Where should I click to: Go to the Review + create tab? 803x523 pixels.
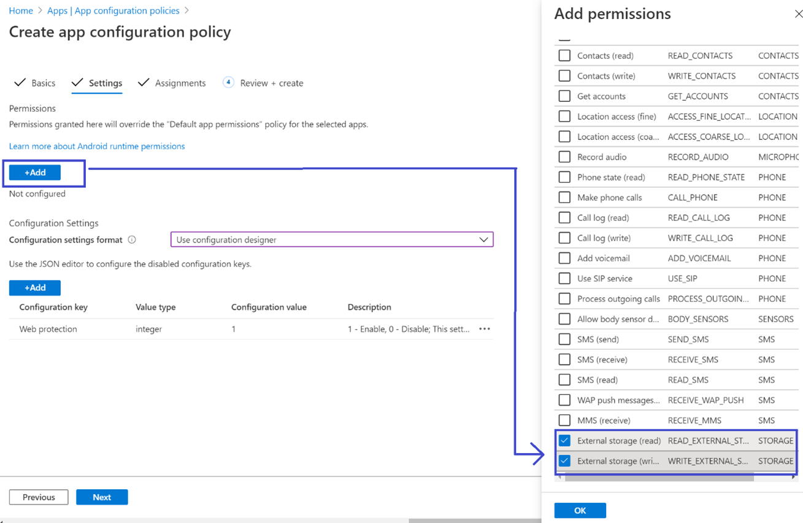tap(271, 83)
